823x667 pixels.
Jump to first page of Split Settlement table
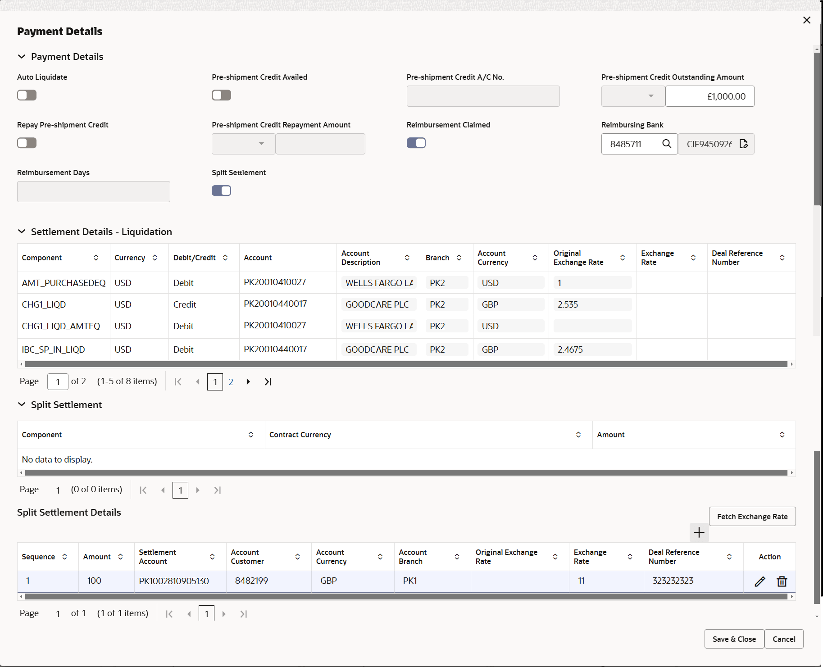[143, 490]
